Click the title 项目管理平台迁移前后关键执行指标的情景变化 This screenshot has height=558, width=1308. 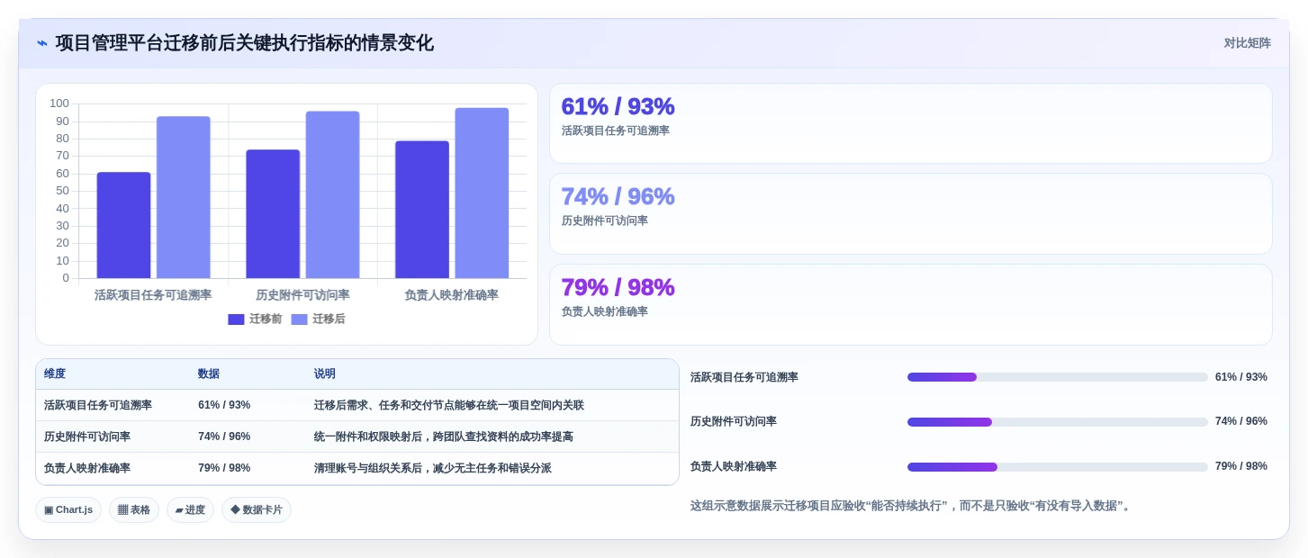click(x=245, y=43)
